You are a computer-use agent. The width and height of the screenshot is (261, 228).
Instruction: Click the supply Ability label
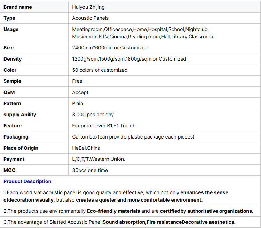pos(20,115)
